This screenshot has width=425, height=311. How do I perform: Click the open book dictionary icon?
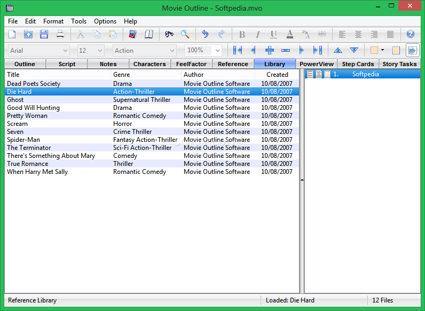pos(148,34)
